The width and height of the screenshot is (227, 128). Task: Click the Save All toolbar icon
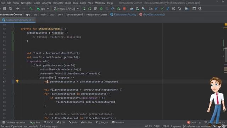[x=5, y=9]
